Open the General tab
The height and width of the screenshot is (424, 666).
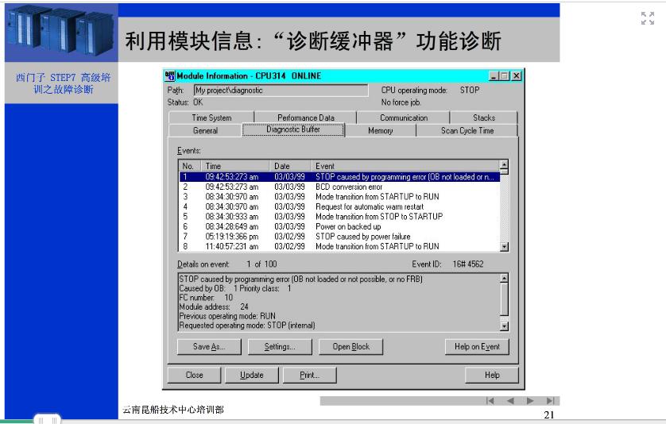click(x=205, y=130)
